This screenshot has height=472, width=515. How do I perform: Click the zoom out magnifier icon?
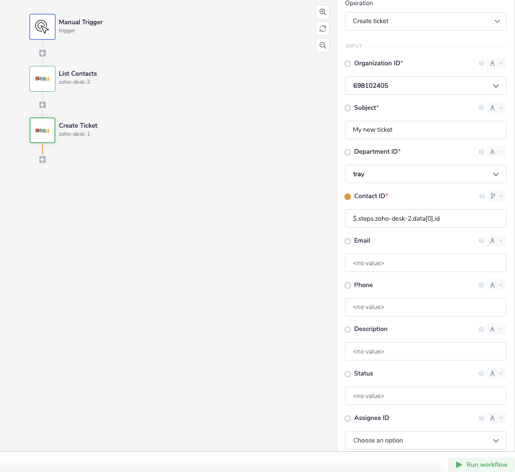pyautogui.click(x=323, y=45)
